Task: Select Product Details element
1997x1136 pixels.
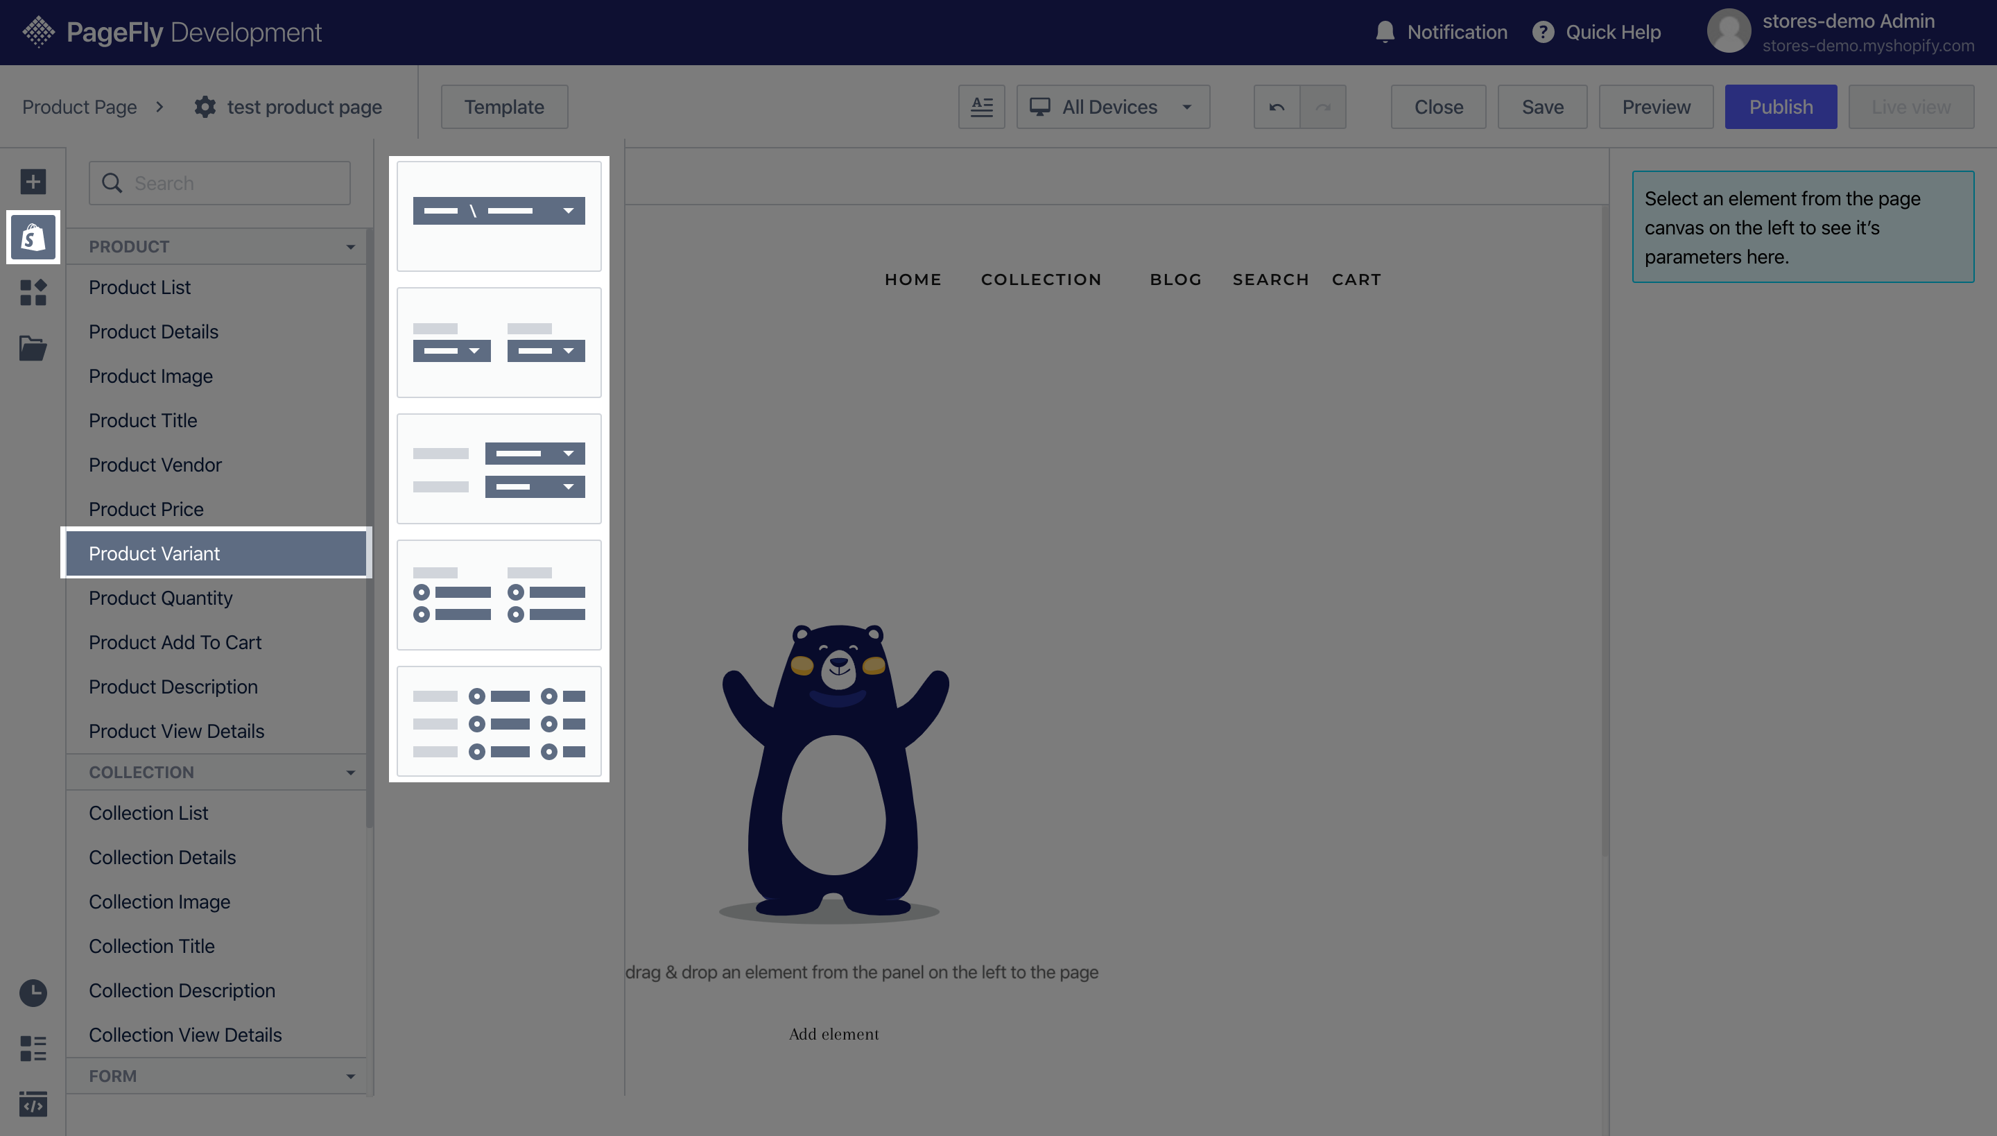Action: pyautogui.click(x=217, y=332)
